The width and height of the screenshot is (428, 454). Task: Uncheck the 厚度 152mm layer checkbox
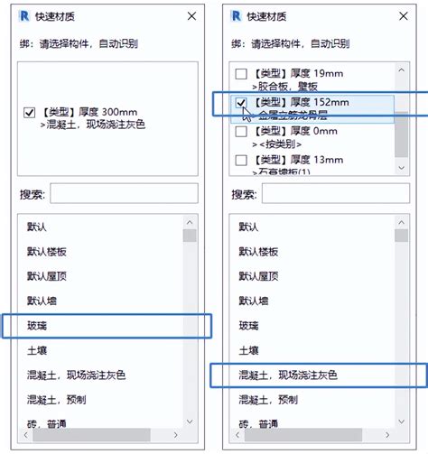pyautogui.click(x=241, y=103)
